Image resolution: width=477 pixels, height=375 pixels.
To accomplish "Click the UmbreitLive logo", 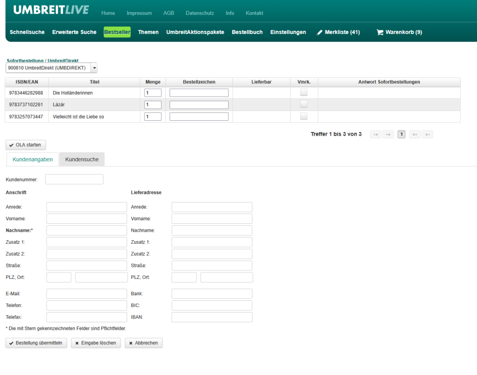I will click(51, 10).
